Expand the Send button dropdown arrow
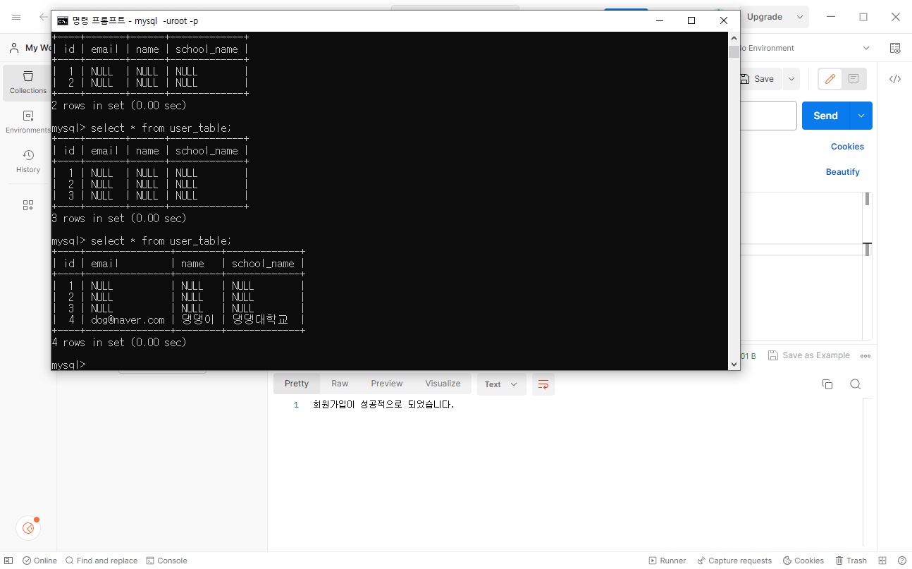The width and height of the screenshot is (912, 569). pos(861,116)
